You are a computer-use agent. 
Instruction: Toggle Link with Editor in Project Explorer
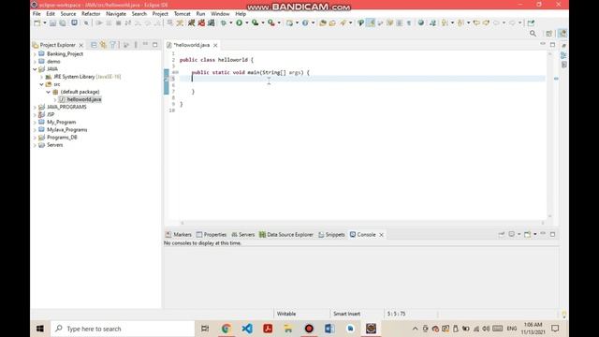103,45
